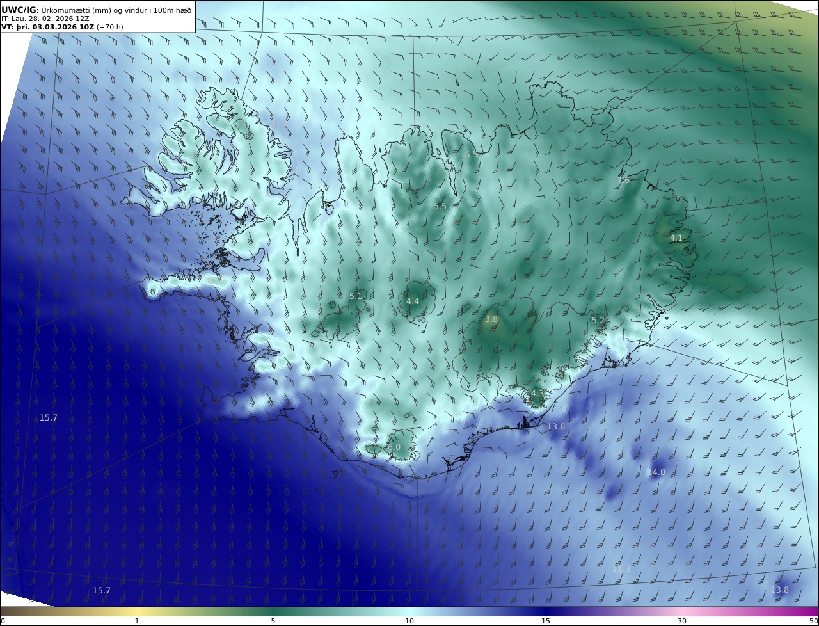Screen dimensions: 819x626
Task: Click the 14.0 value over the sea
Action: tap(656, 472)
